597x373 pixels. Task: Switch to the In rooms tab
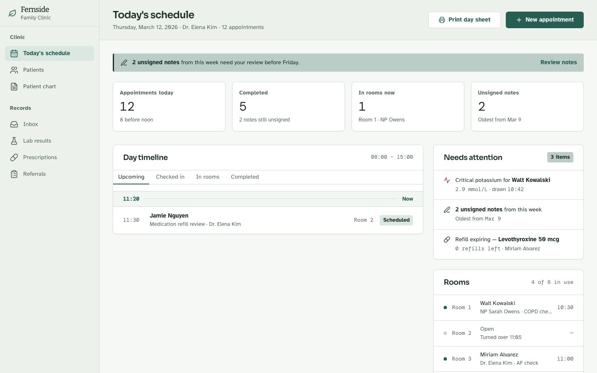(x=208, y=177)
